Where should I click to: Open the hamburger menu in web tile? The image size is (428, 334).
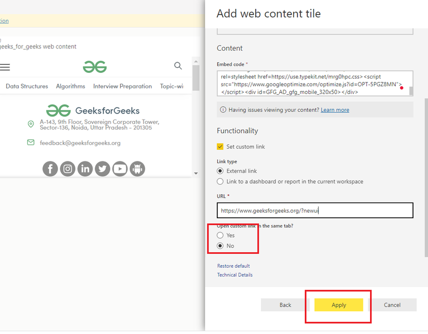pos(4,67)
